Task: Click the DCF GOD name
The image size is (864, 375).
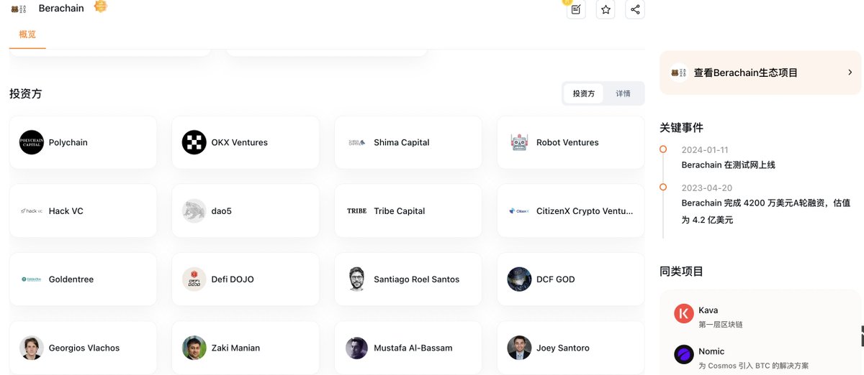Action: (x=556, y=279)
